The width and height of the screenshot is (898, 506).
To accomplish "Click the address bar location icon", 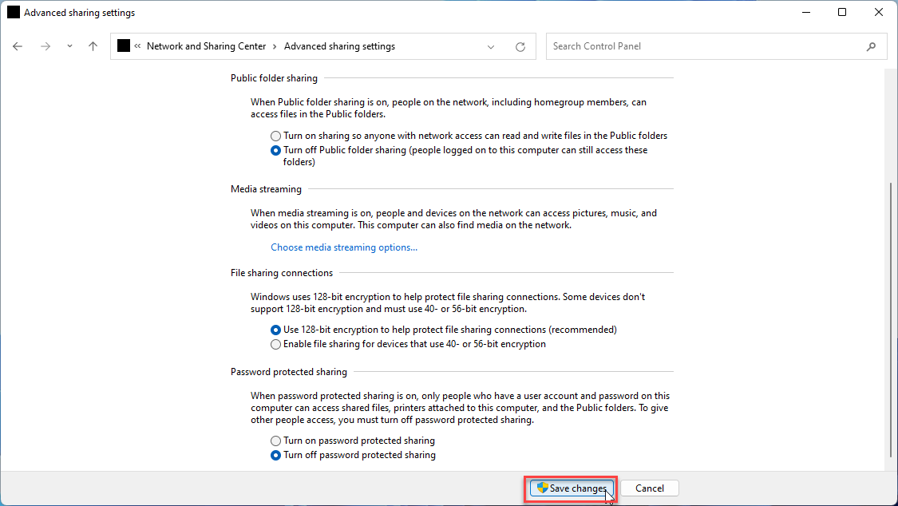I will tap(124, 45).
